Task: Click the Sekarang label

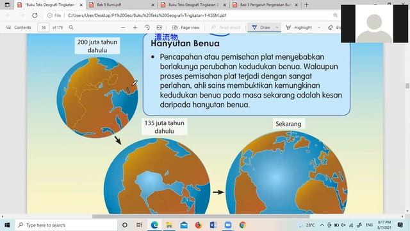Action: 288,124
